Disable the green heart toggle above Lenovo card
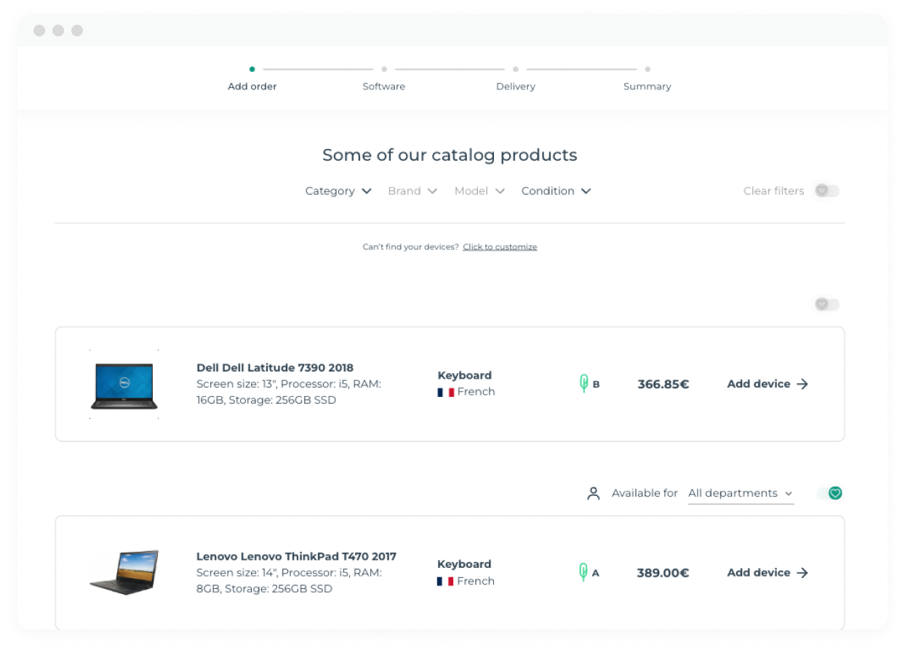This screenshot has width=905, height=650. 829,494
